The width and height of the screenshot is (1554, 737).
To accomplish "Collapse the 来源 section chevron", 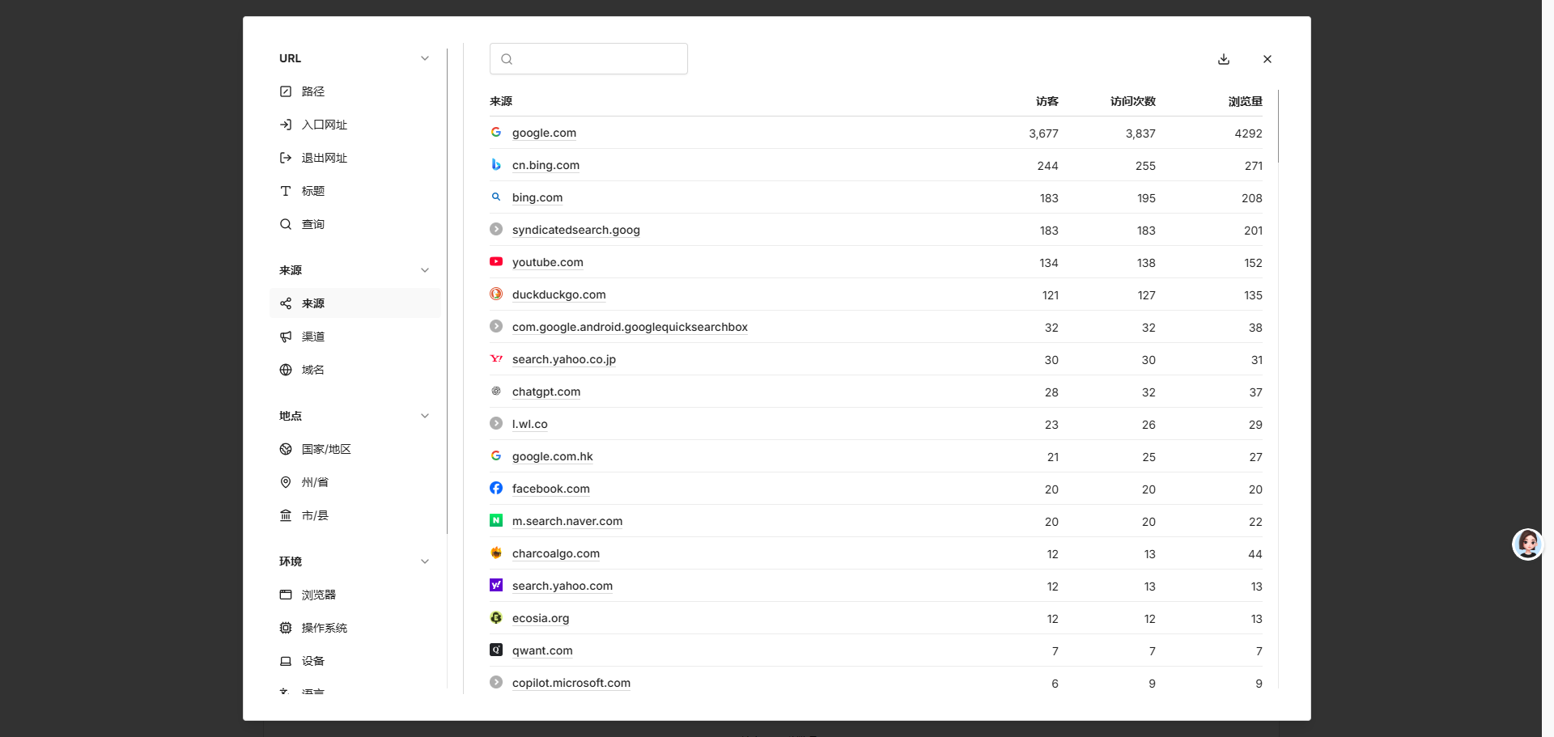I will click(x=425, y=270).
